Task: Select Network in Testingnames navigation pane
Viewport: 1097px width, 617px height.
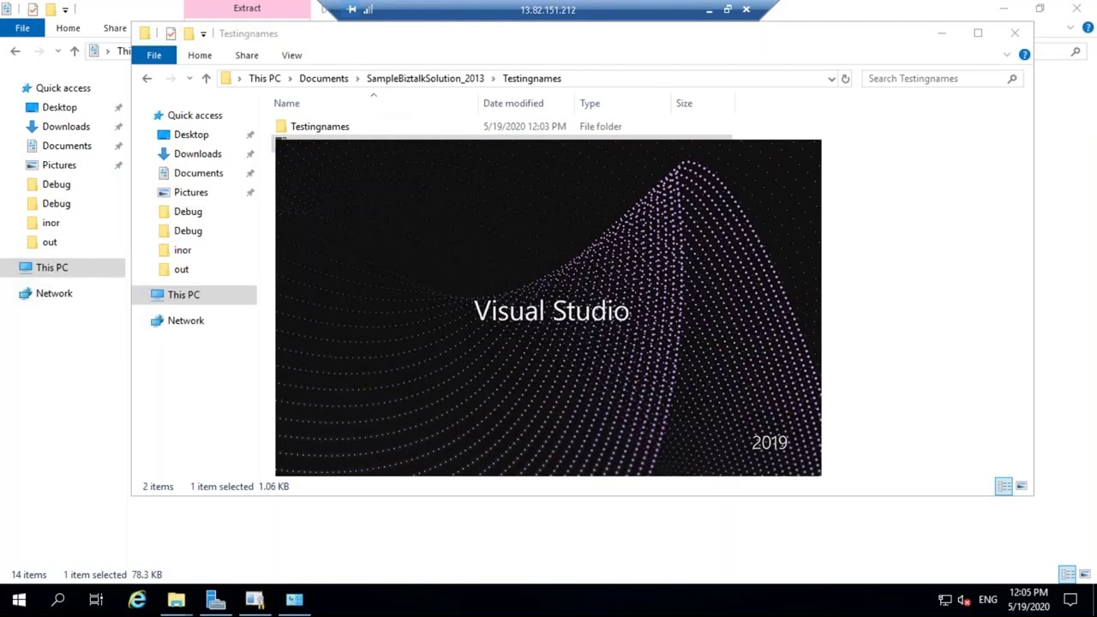Action: pyautogui.click(x=185, y=320)
